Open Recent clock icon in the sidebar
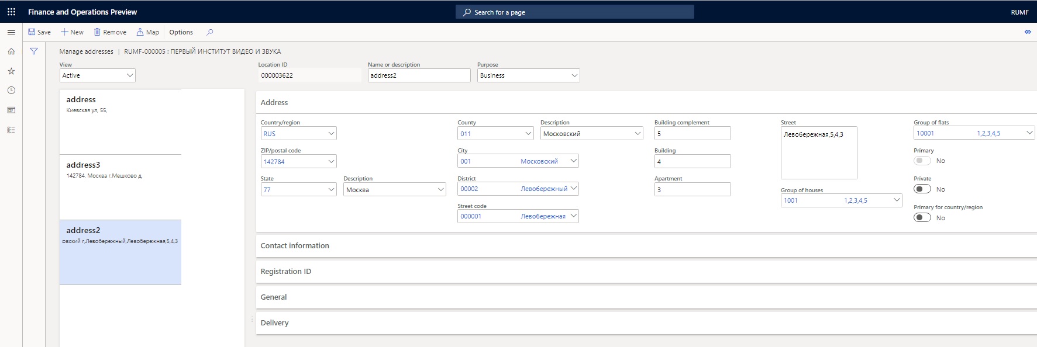The width and height of the screenshot is (1037, 347). tap(11, 91)
